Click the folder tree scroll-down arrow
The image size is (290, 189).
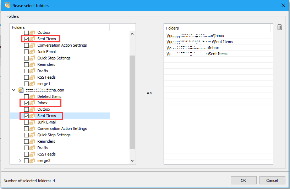click(x=132, y=161)
